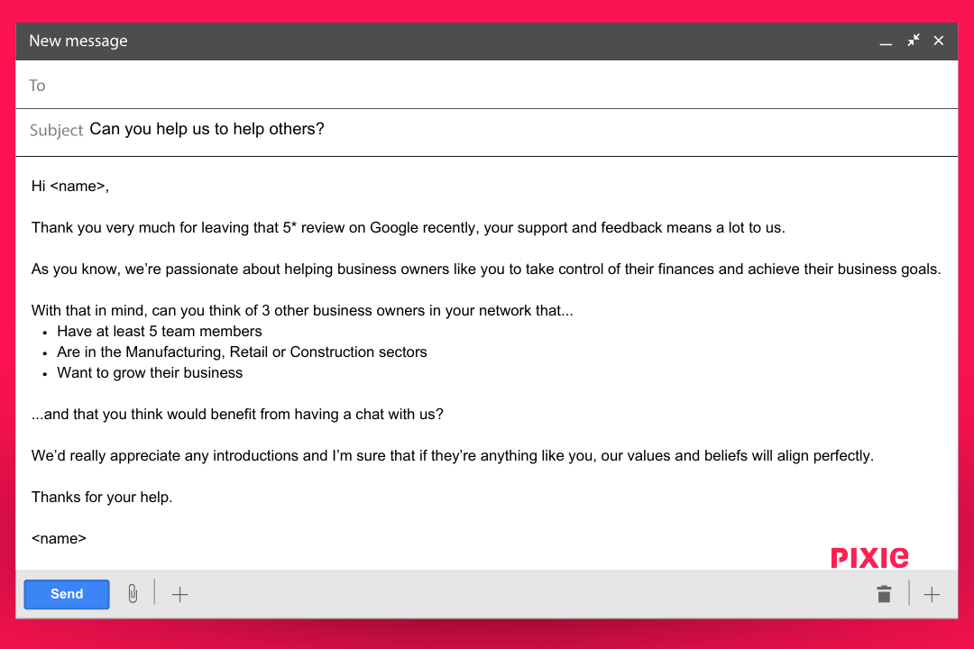Click the blue Send button

point(67,594)
